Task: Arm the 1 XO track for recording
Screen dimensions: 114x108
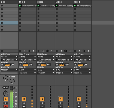Action: pyautogui.click(x=6, y=106)
